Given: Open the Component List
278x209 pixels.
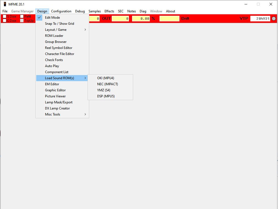Looking at the screenshot, I should 62,72.
